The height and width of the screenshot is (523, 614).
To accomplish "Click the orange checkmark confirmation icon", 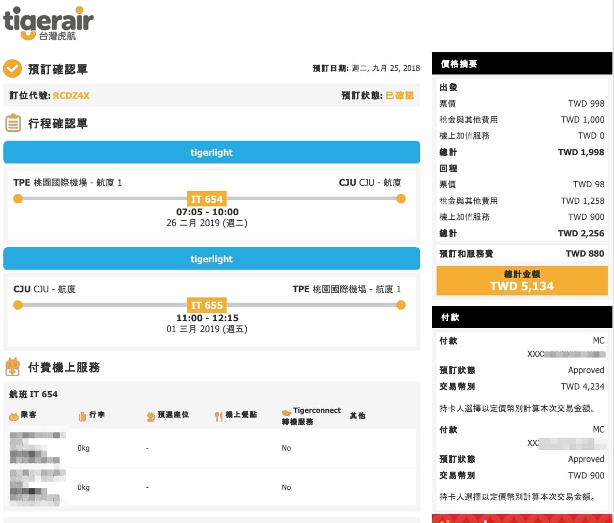I will coord(12,69).
